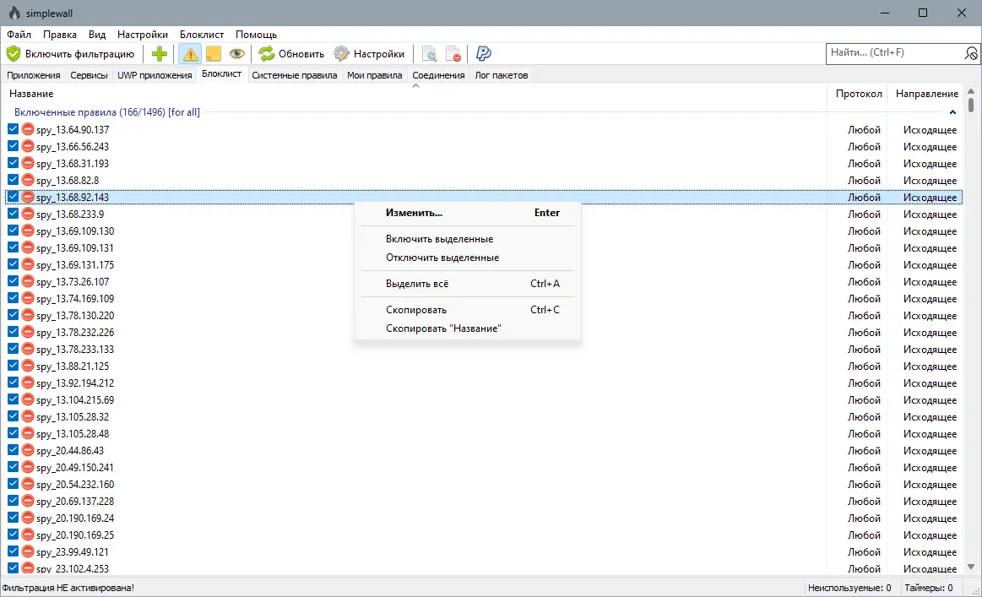Uncheck the spy_13.68.82.8 rule checkbox
Viewport: 982px width, 597px height.
[x=13, y=180]
